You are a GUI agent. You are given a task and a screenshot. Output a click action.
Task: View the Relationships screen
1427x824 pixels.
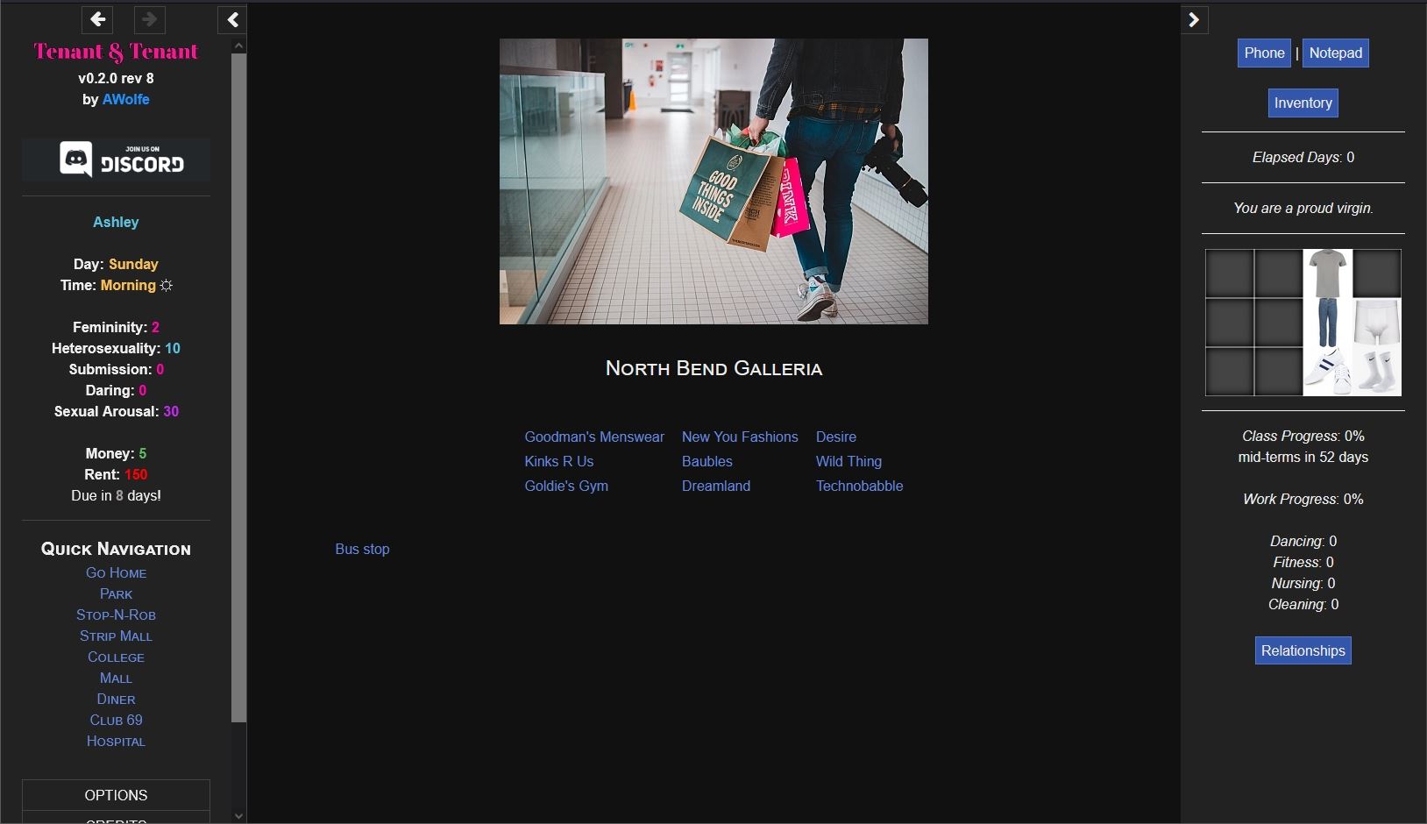pyautogui.click(x=1303, y=650)
